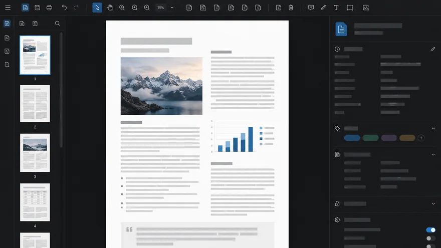Click the large blue document icon in right panel
Image resolution: width=441 pixels, height=248 pixels.
click(x=341, y=29)
